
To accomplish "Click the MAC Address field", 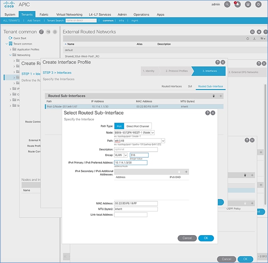I will tap(136, 203).
